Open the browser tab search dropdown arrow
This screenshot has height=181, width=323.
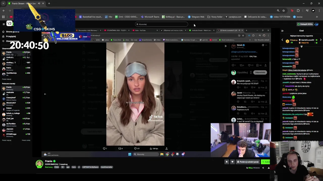pos(3,4)
